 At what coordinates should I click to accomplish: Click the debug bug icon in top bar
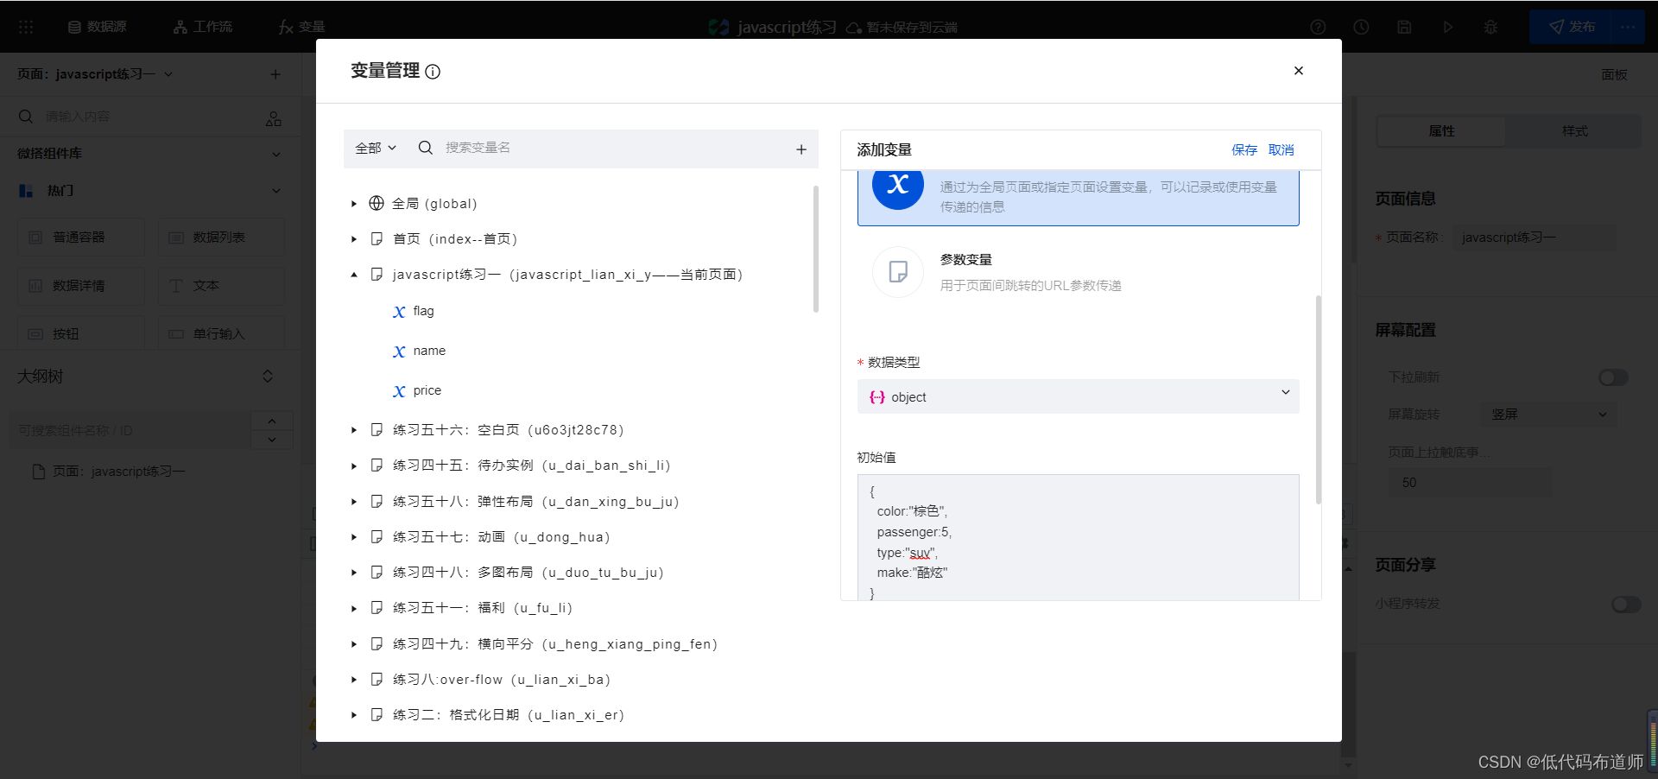1490,27
